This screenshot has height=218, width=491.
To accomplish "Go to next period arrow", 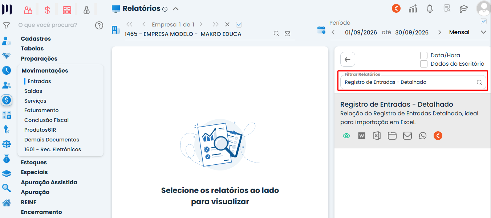I will tap(440, 32).
